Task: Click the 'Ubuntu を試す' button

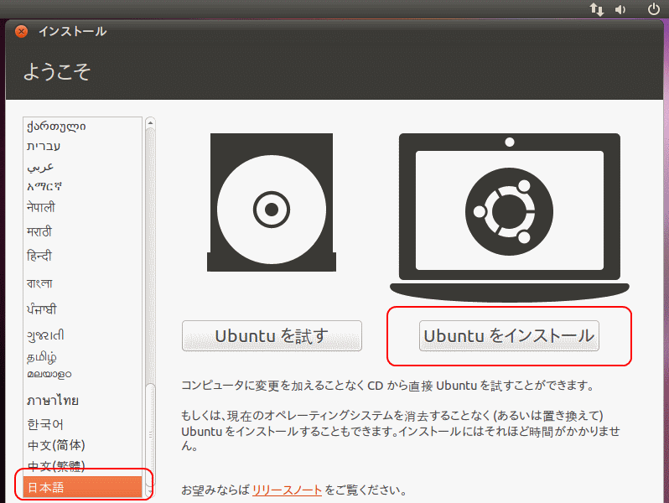Action: 272,336
